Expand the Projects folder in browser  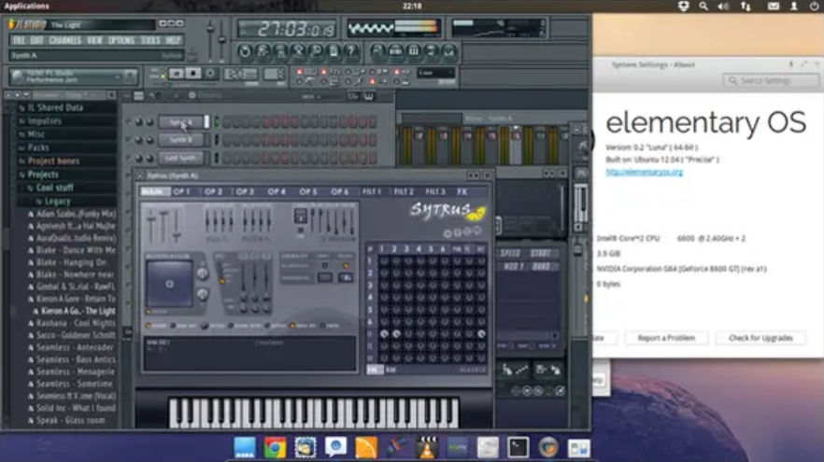click(x=43, y=175)
